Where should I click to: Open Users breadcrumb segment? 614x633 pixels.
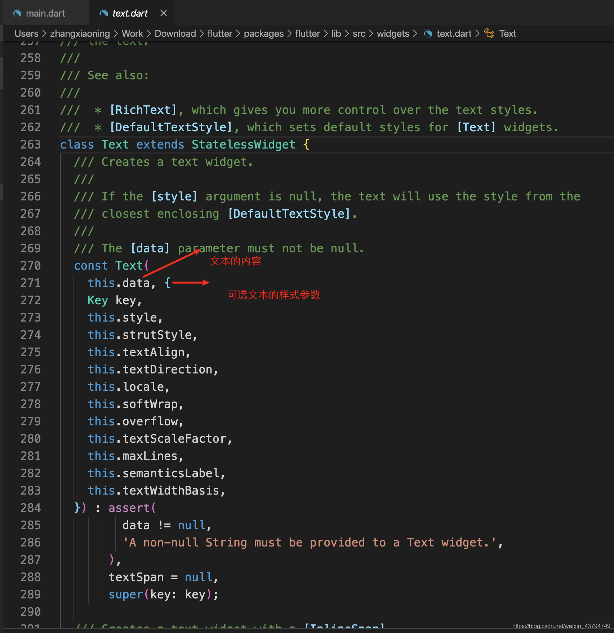coord(26,34)
